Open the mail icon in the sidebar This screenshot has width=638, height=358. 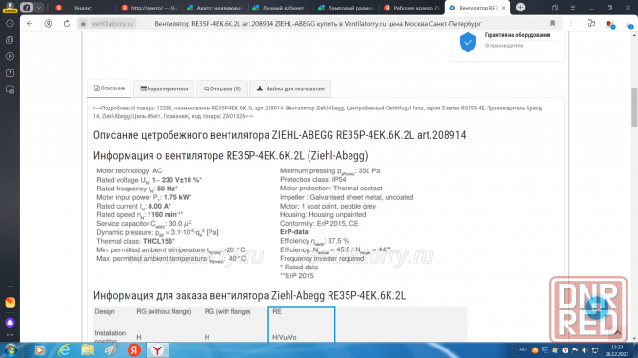tap(10, 302)
